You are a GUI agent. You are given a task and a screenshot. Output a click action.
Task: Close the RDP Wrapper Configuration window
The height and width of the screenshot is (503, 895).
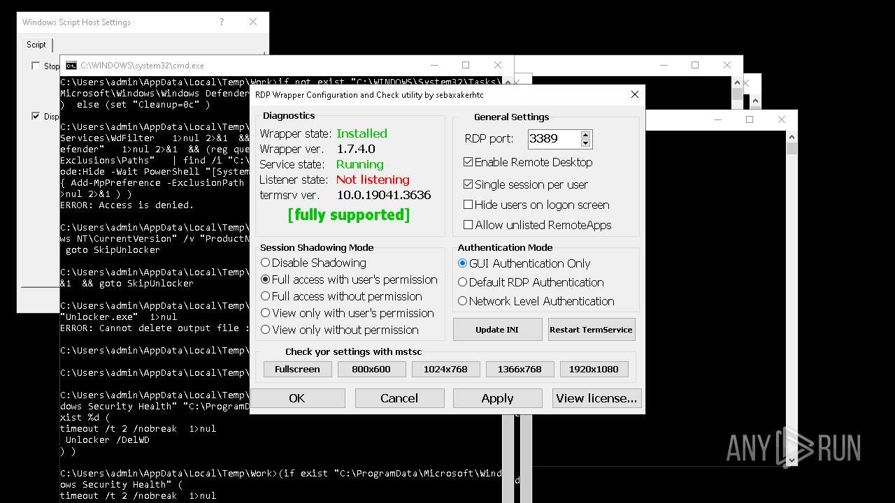634,94
